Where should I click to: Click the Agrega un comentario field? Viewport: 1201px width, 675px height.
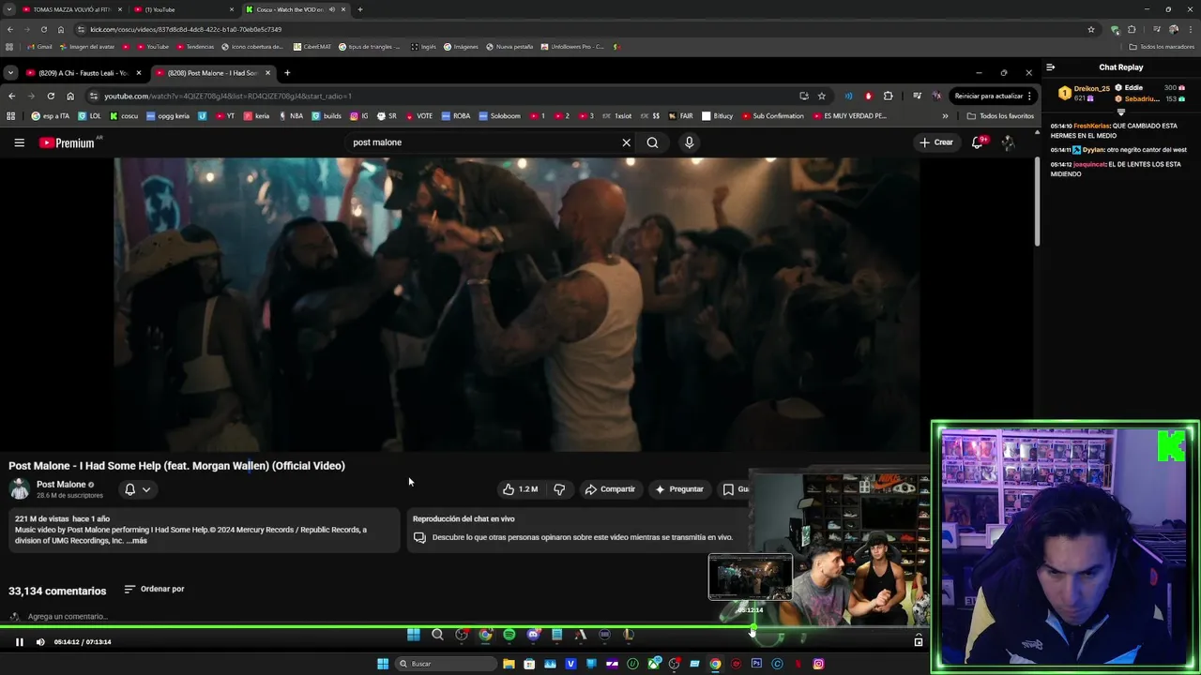pyautogui.click(x=68, y=617)
